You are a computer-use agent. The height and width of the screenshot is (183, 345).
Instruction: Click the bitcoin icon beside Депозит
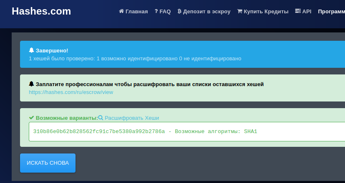pyautogui.click(x=179, y=11)
